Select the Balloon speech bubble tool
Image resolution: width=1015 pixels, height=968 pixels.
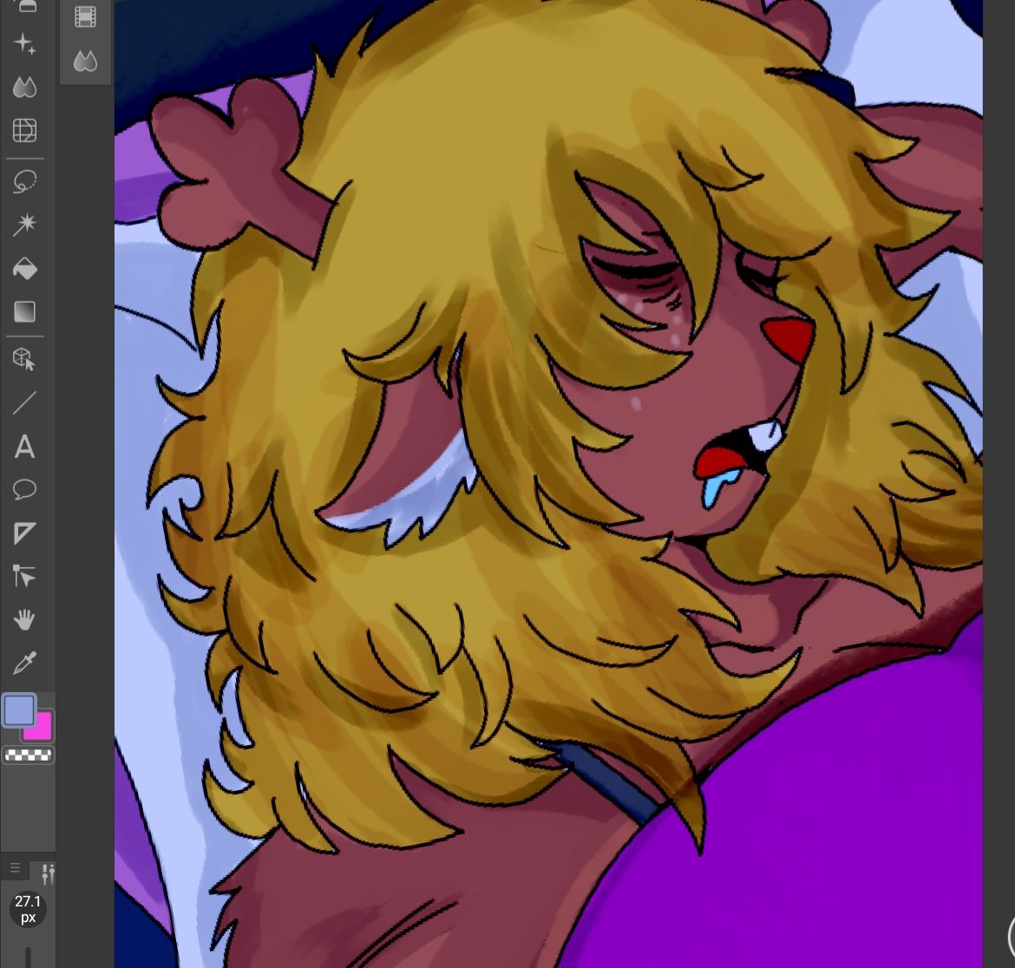[x=24, y=490]
